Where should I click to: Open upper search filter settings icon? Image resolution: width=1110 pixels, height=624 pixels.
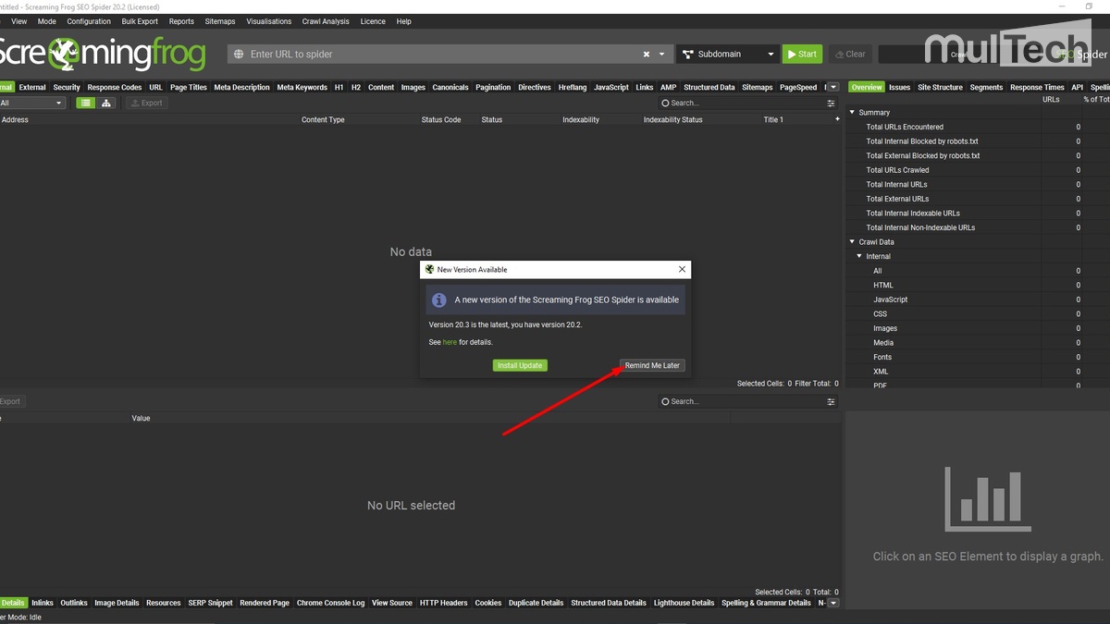(831, 104)
